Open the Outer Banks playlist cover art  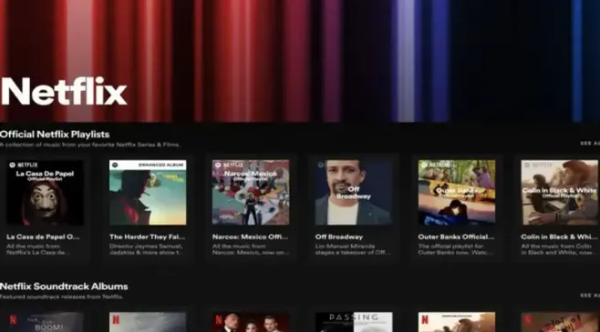coord(457,192)
